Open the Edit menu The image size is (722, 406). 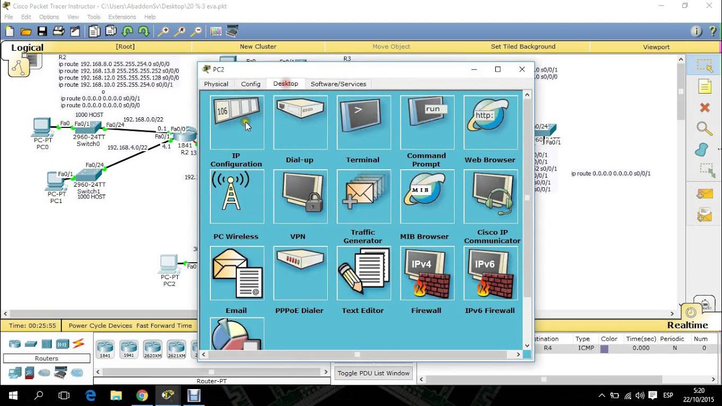click(x=26, y=17)
